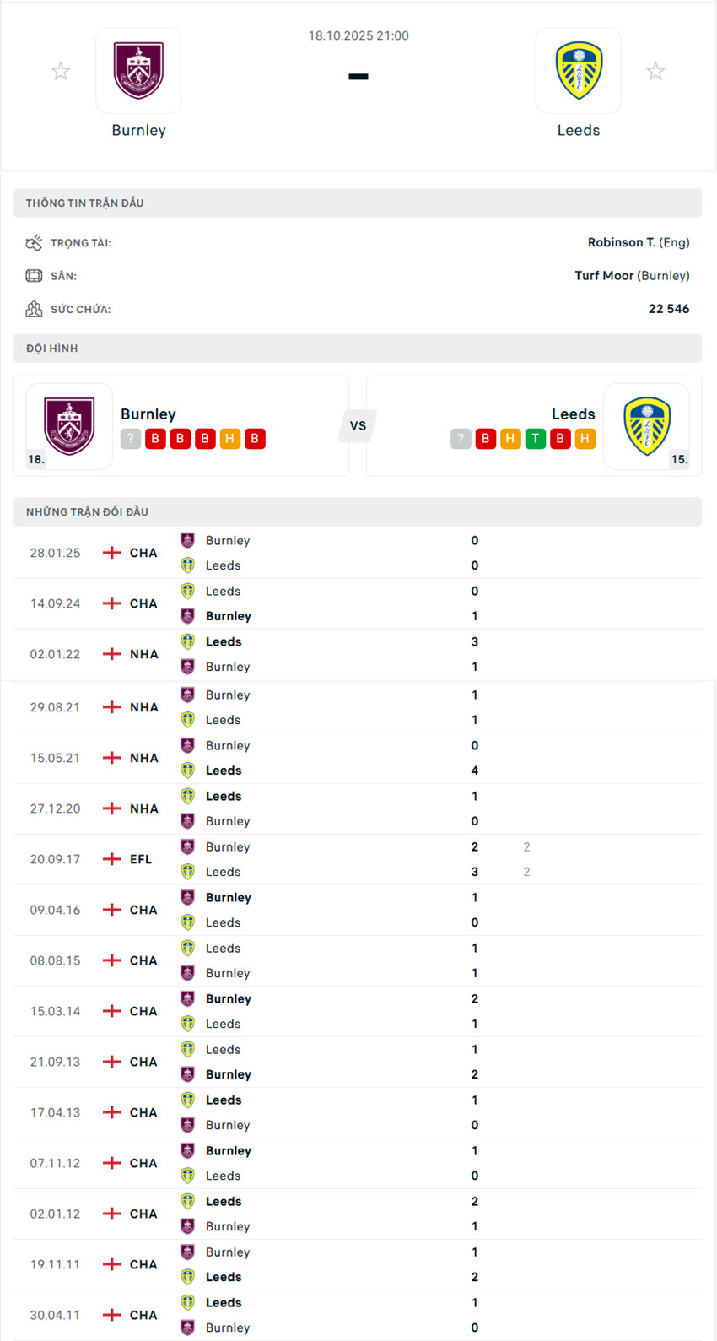This screenshot has width=717, height=1341.
Task: Collapse the NHỮNG TRẬN ĐỐI ĐẦU section
Action: click(x=358, y=511)
